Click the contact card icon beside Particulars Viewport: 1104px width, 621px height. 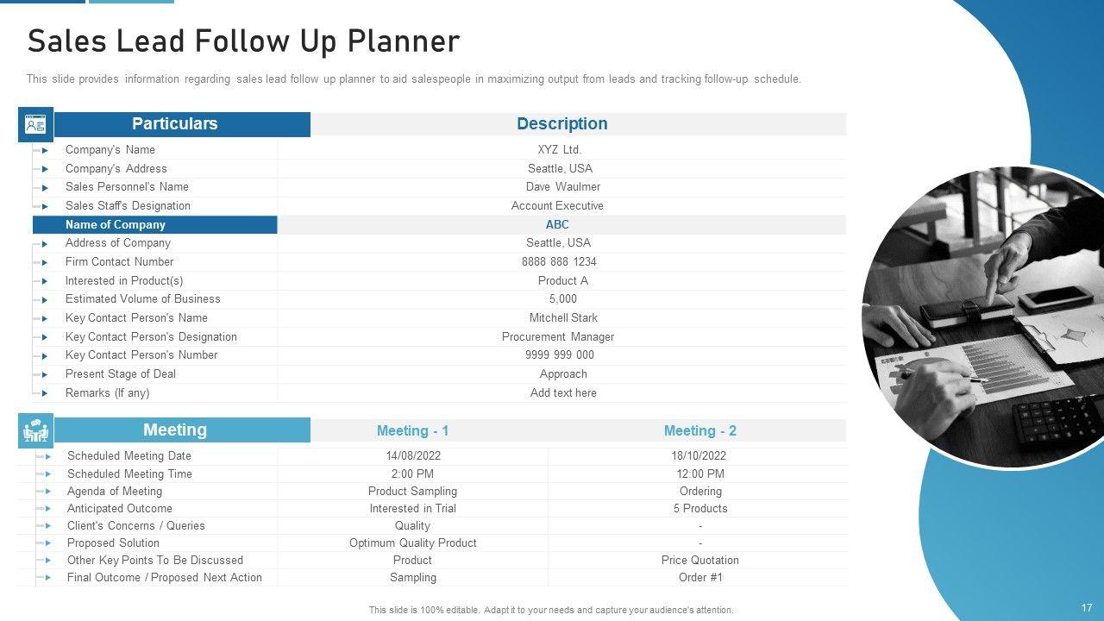[35, 125]
